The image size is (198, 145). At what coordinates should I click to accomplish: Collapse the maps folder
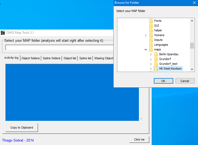coord(146,49)
